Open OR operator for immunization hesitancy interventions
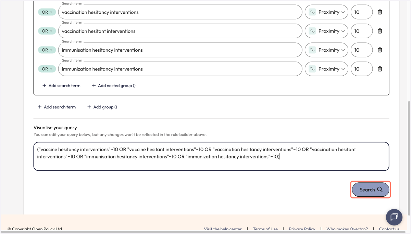 (x=47, y=69)
